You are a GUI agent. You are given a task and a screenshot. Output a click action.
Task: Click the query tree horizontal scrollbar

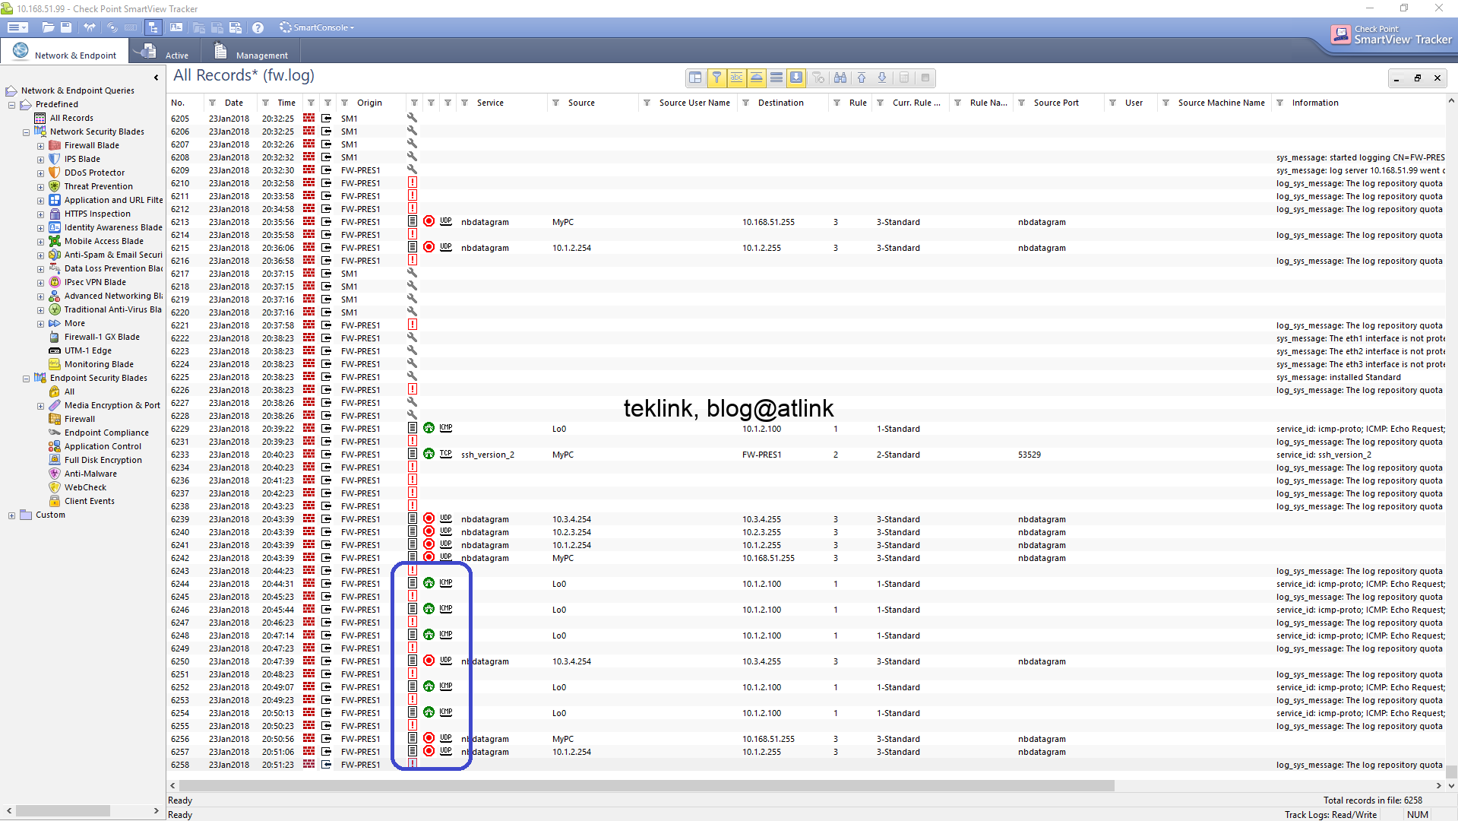(62, 811)
